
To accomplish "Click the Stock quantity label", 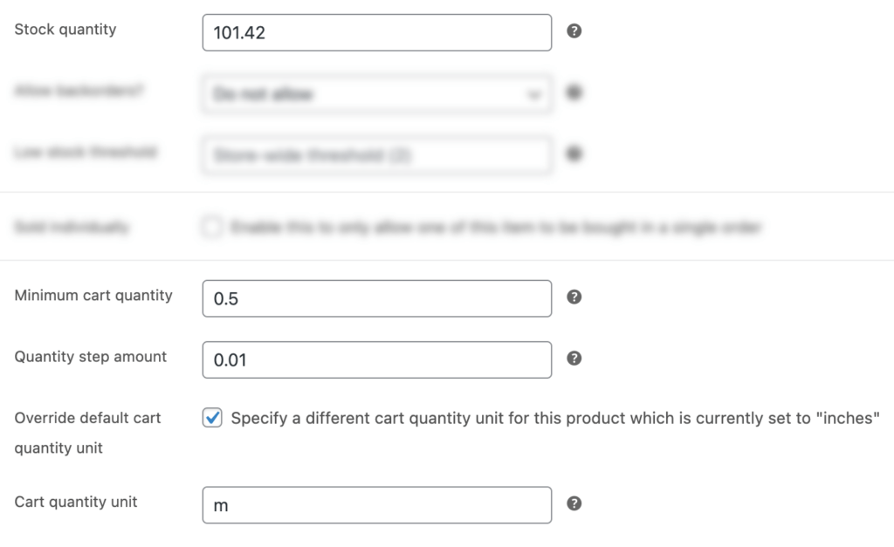I will click(64, 29).
